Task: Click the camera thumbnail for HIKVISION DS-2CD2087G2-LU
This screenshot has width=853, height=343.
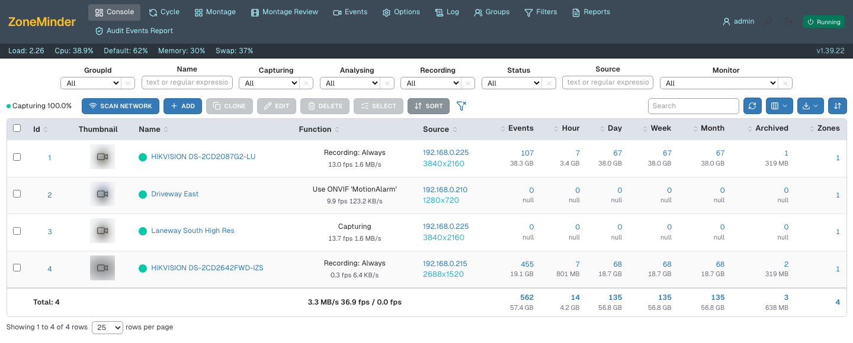Action: [102, 157]
